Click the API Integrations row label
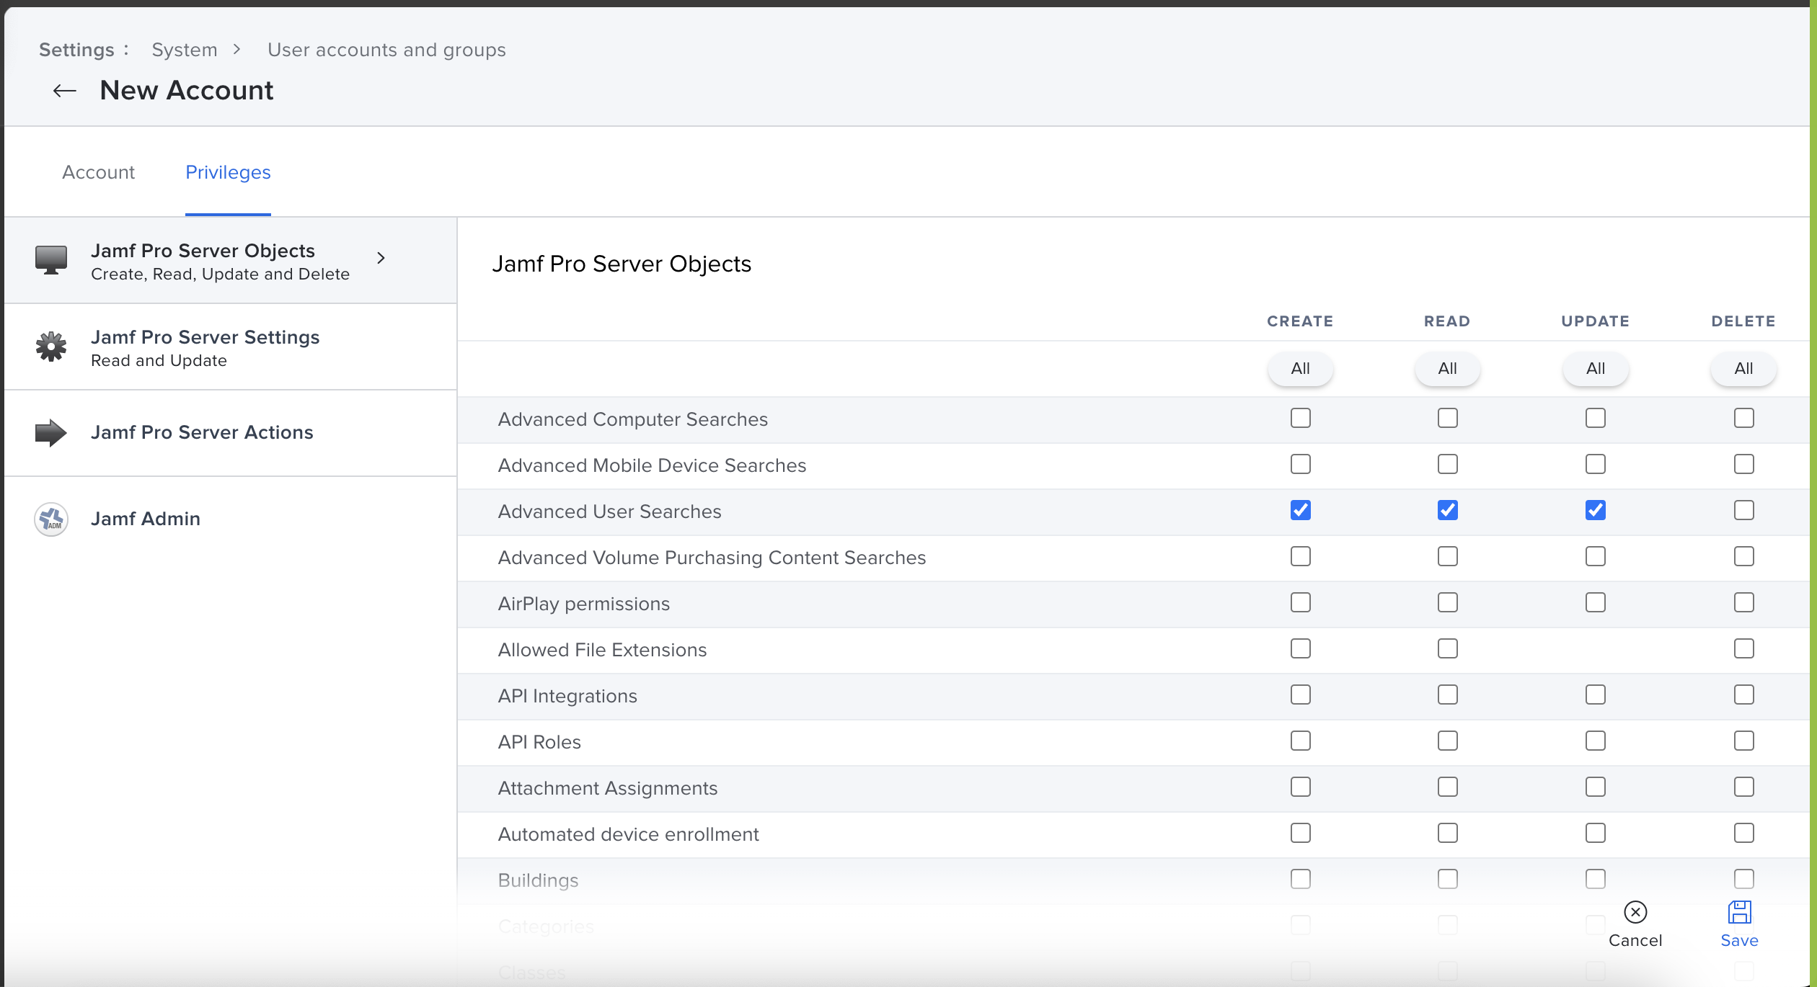 point(567,696)
